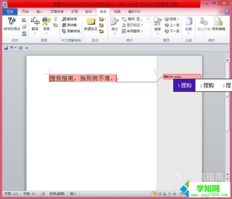Open the delete comment dropdown arrow
This screenshot has width=232, height=199.
point(105,19)
